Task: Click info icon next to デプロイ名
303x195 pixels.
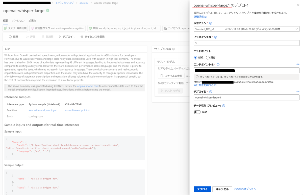Action: 211,92
